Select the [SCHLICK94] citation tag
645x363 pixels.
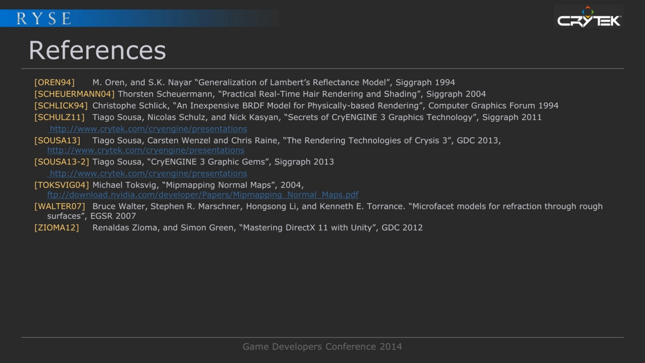click(x=61, y=105)
